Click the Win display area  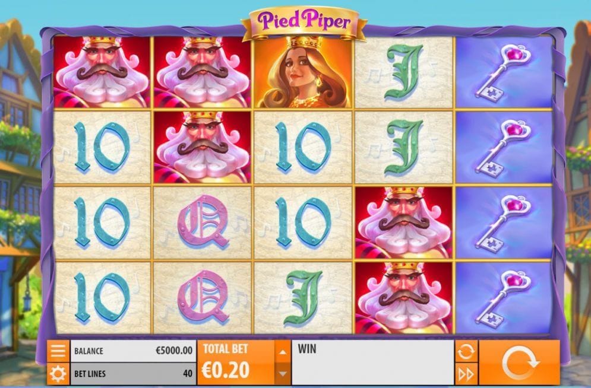[x=373, y=362]
